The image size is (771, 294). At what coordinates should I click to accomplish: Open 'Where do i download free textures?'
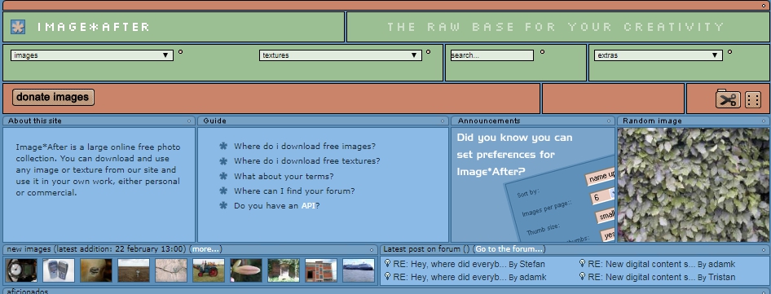(307, 160)
